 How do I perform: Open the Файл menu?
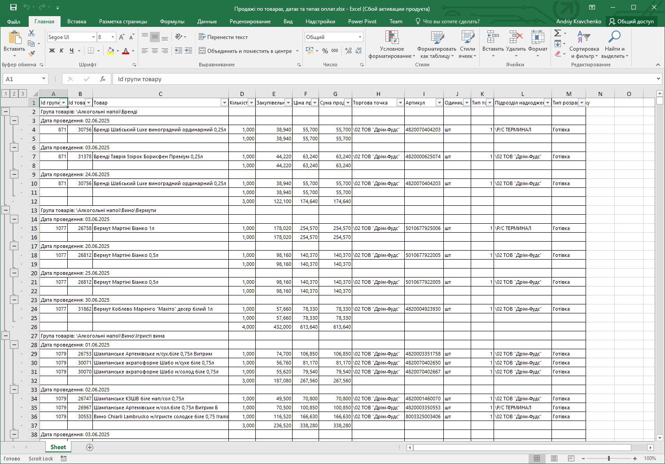point(13,22)
